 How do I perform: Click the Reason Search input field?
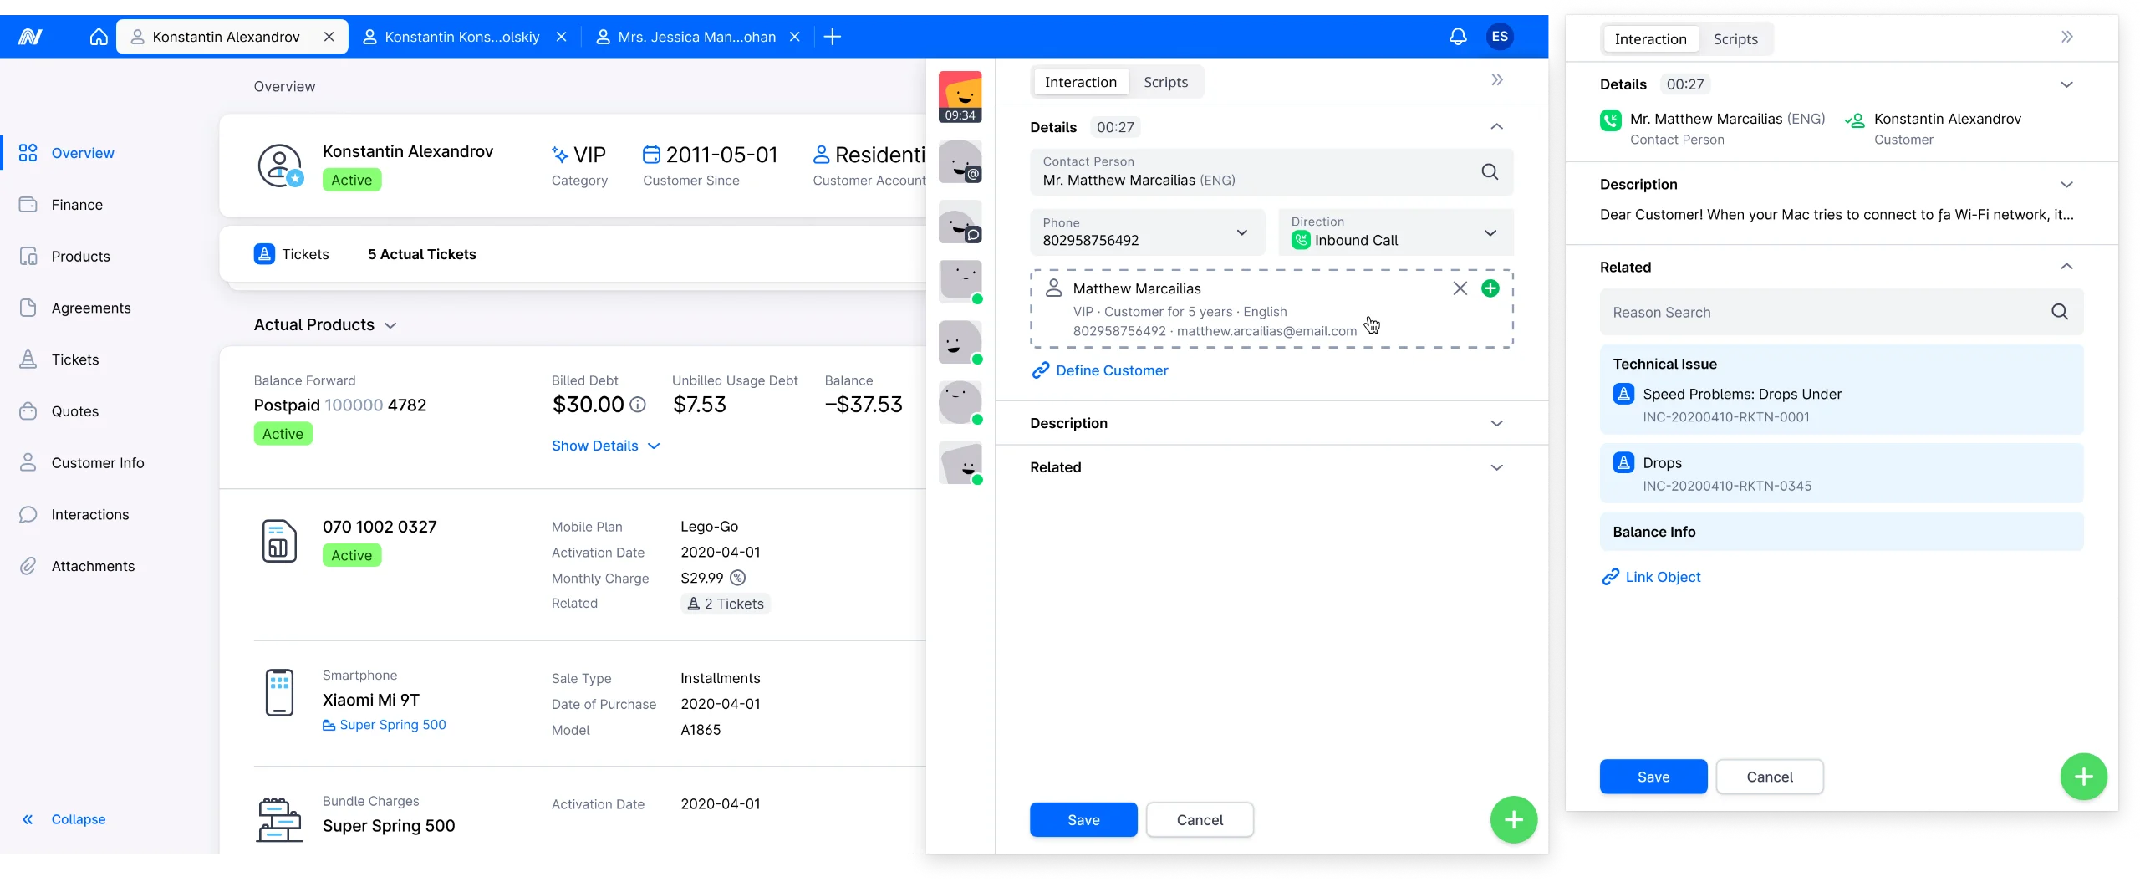tap(1842, 312)
